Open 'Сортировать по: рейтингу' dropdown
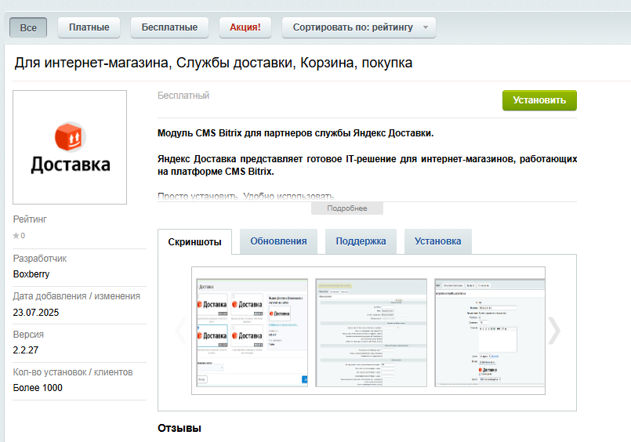Screen dimensions: 631x442 (358, 27)
